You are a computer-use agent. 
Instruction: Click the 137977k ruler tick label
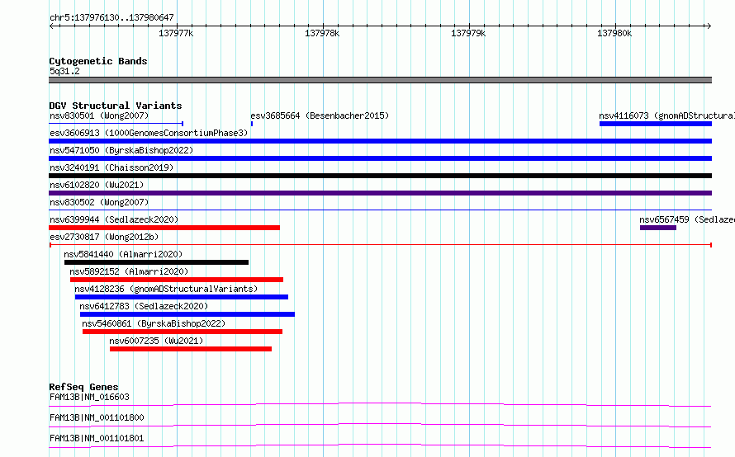pos(176,33)
